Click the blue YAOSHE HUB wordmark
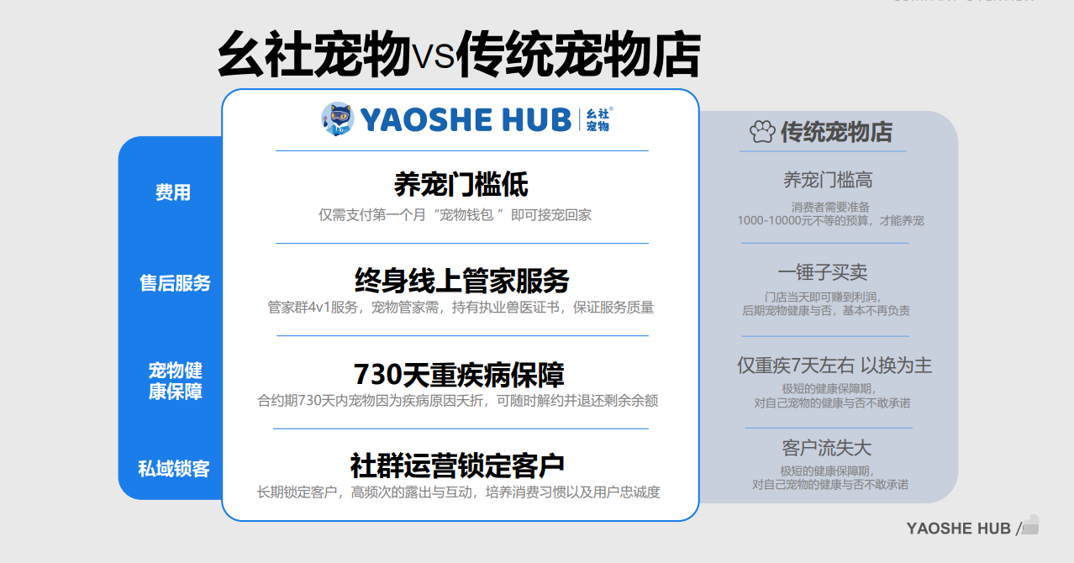This screenshot has width=1074, height=563. pos(466,120)
